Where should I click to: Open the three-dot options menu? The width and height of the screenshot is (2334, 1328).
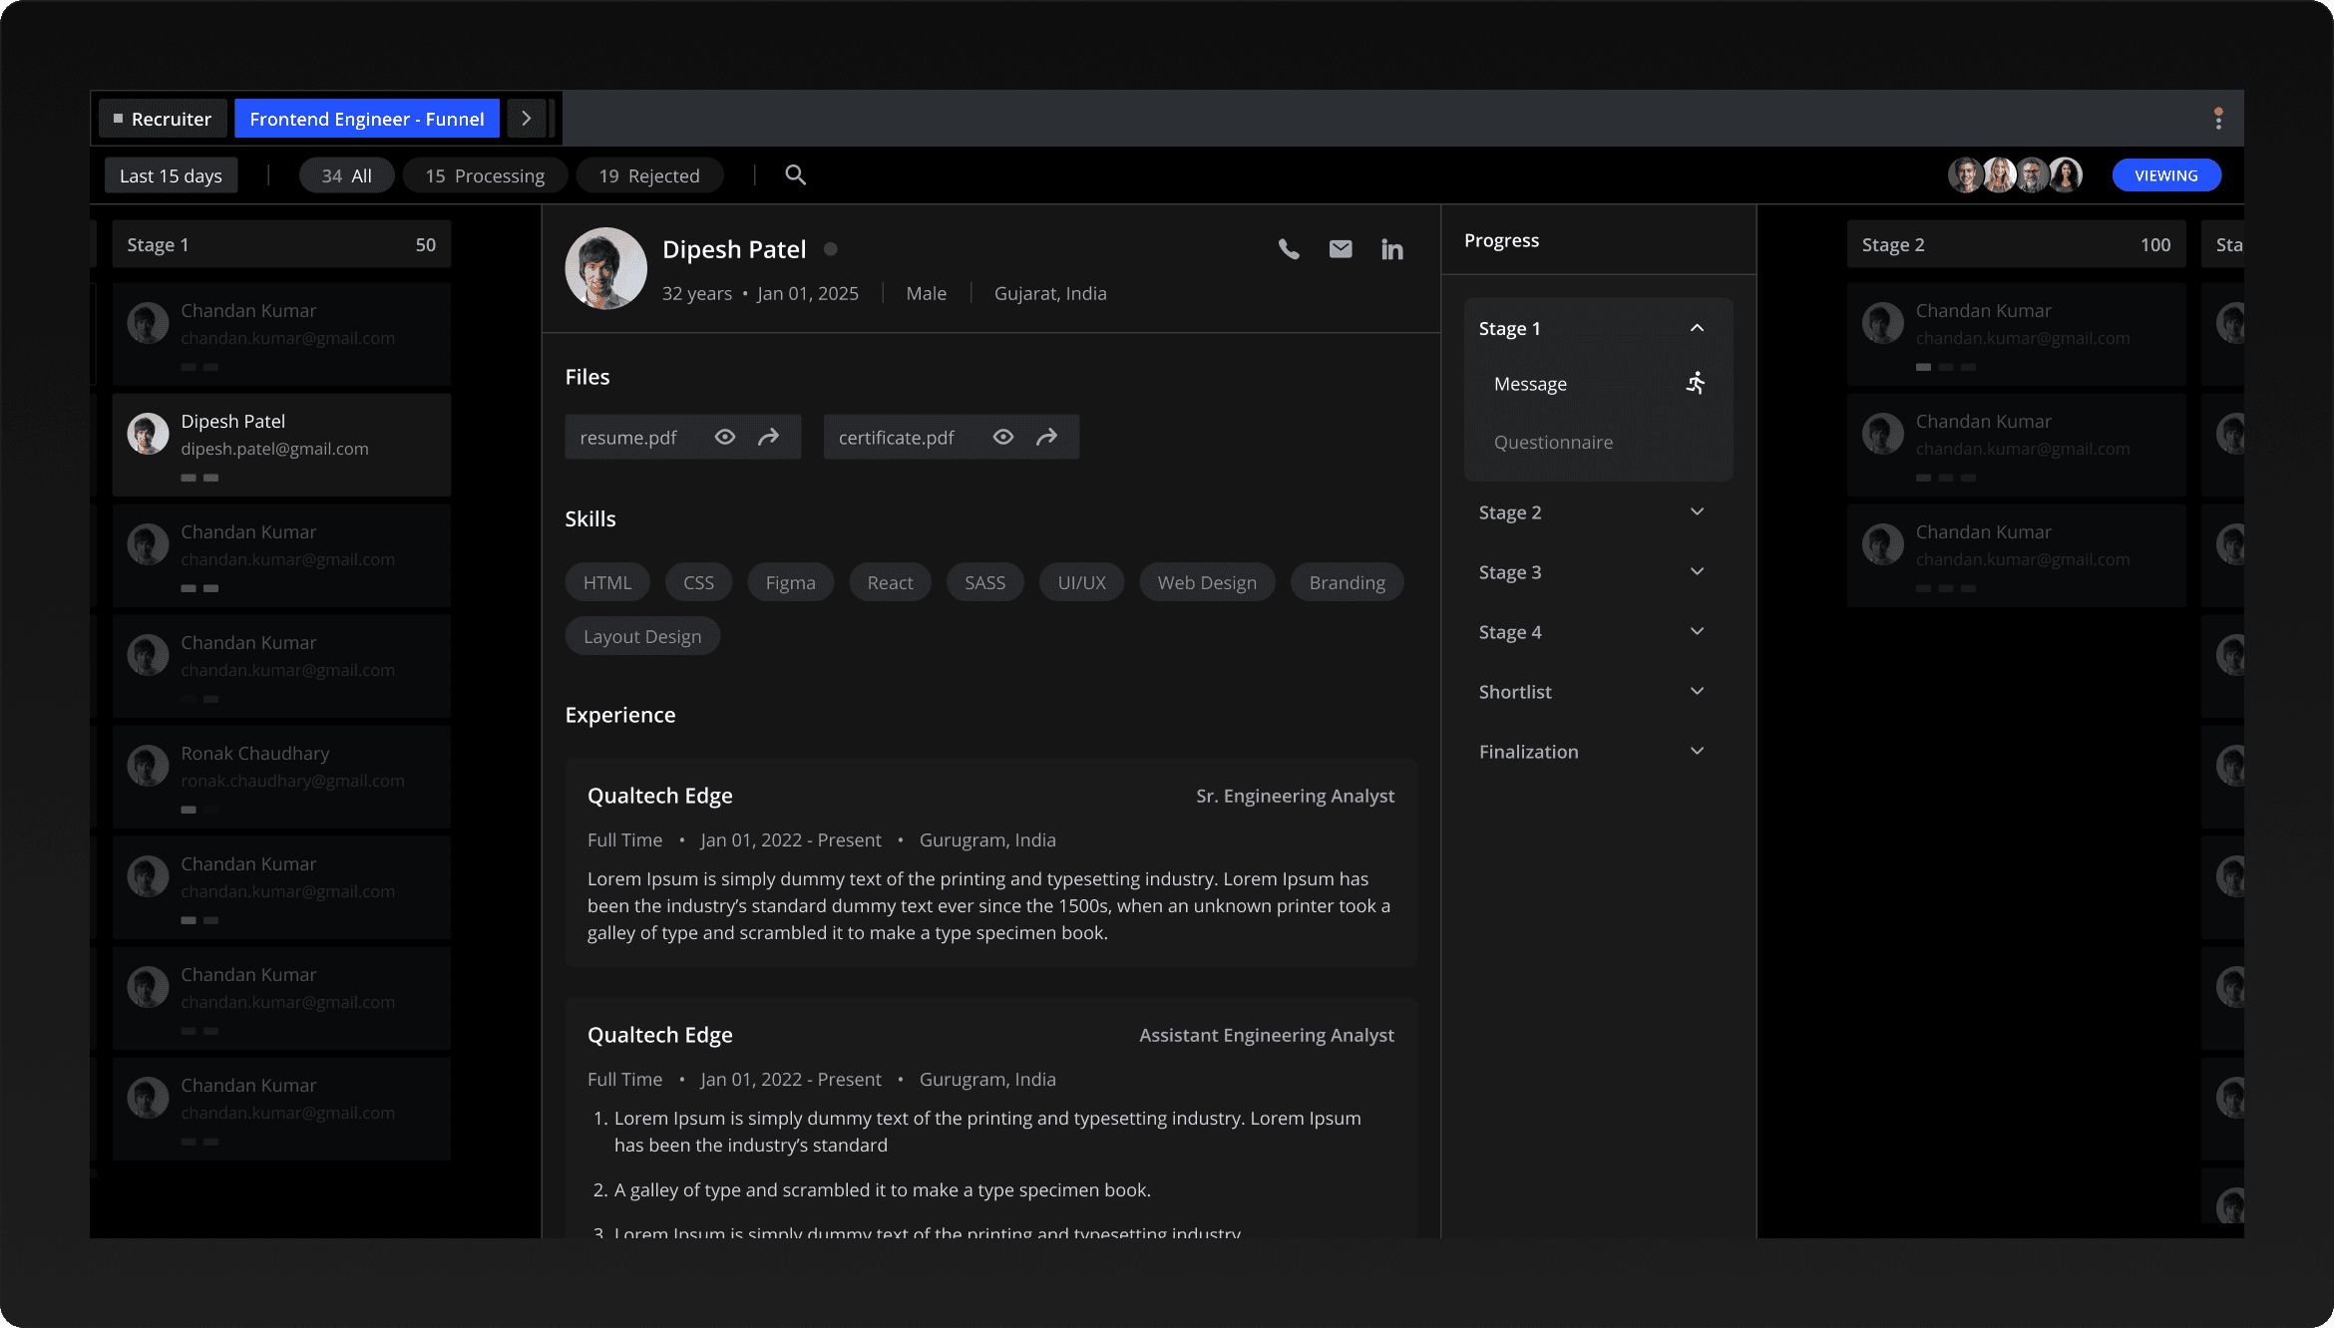(2218, 119)
